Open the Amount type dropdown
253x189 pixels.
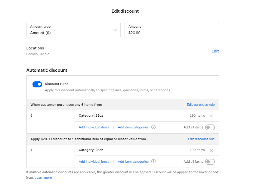point(73,30)
